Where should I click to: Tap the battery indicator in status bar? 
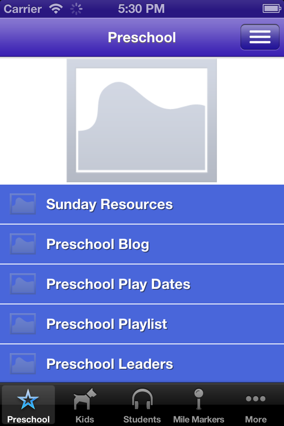[270, 8]
